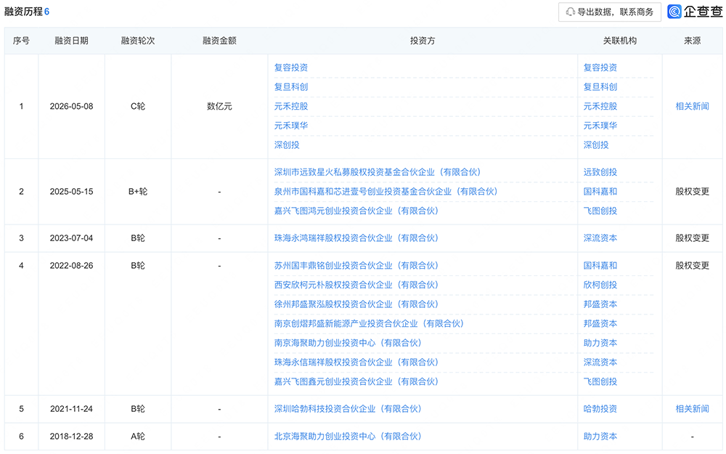The height and width of the screenshot is (454, 726).
Task: Open 相关新闻 link for the C轮 row
Action: [692, 107]
